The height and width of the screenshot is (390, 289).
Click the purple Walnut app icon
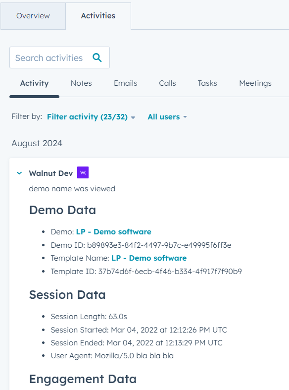coord(83,172)
